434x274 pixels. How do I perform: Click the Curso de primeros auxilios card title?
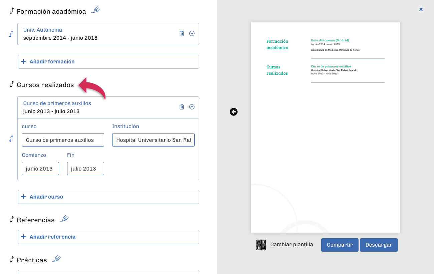(x=57, y=103)
